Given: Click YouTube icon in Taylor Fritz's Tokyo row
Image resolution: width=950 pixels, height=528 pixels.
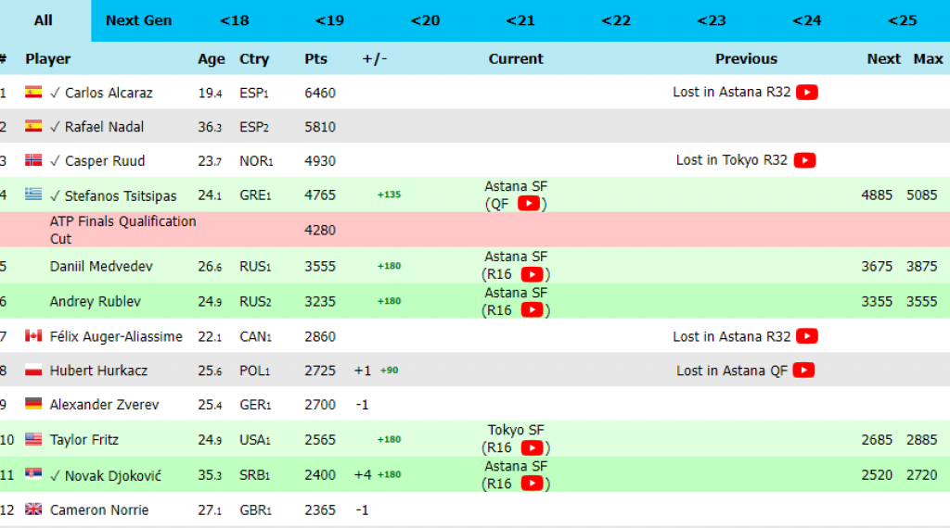Looking at the screenshot, I should coord(532,448).
